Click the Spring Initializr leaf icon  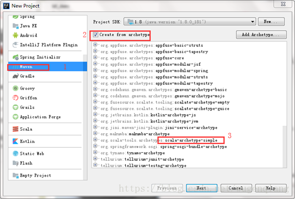(x=15, y=57)
